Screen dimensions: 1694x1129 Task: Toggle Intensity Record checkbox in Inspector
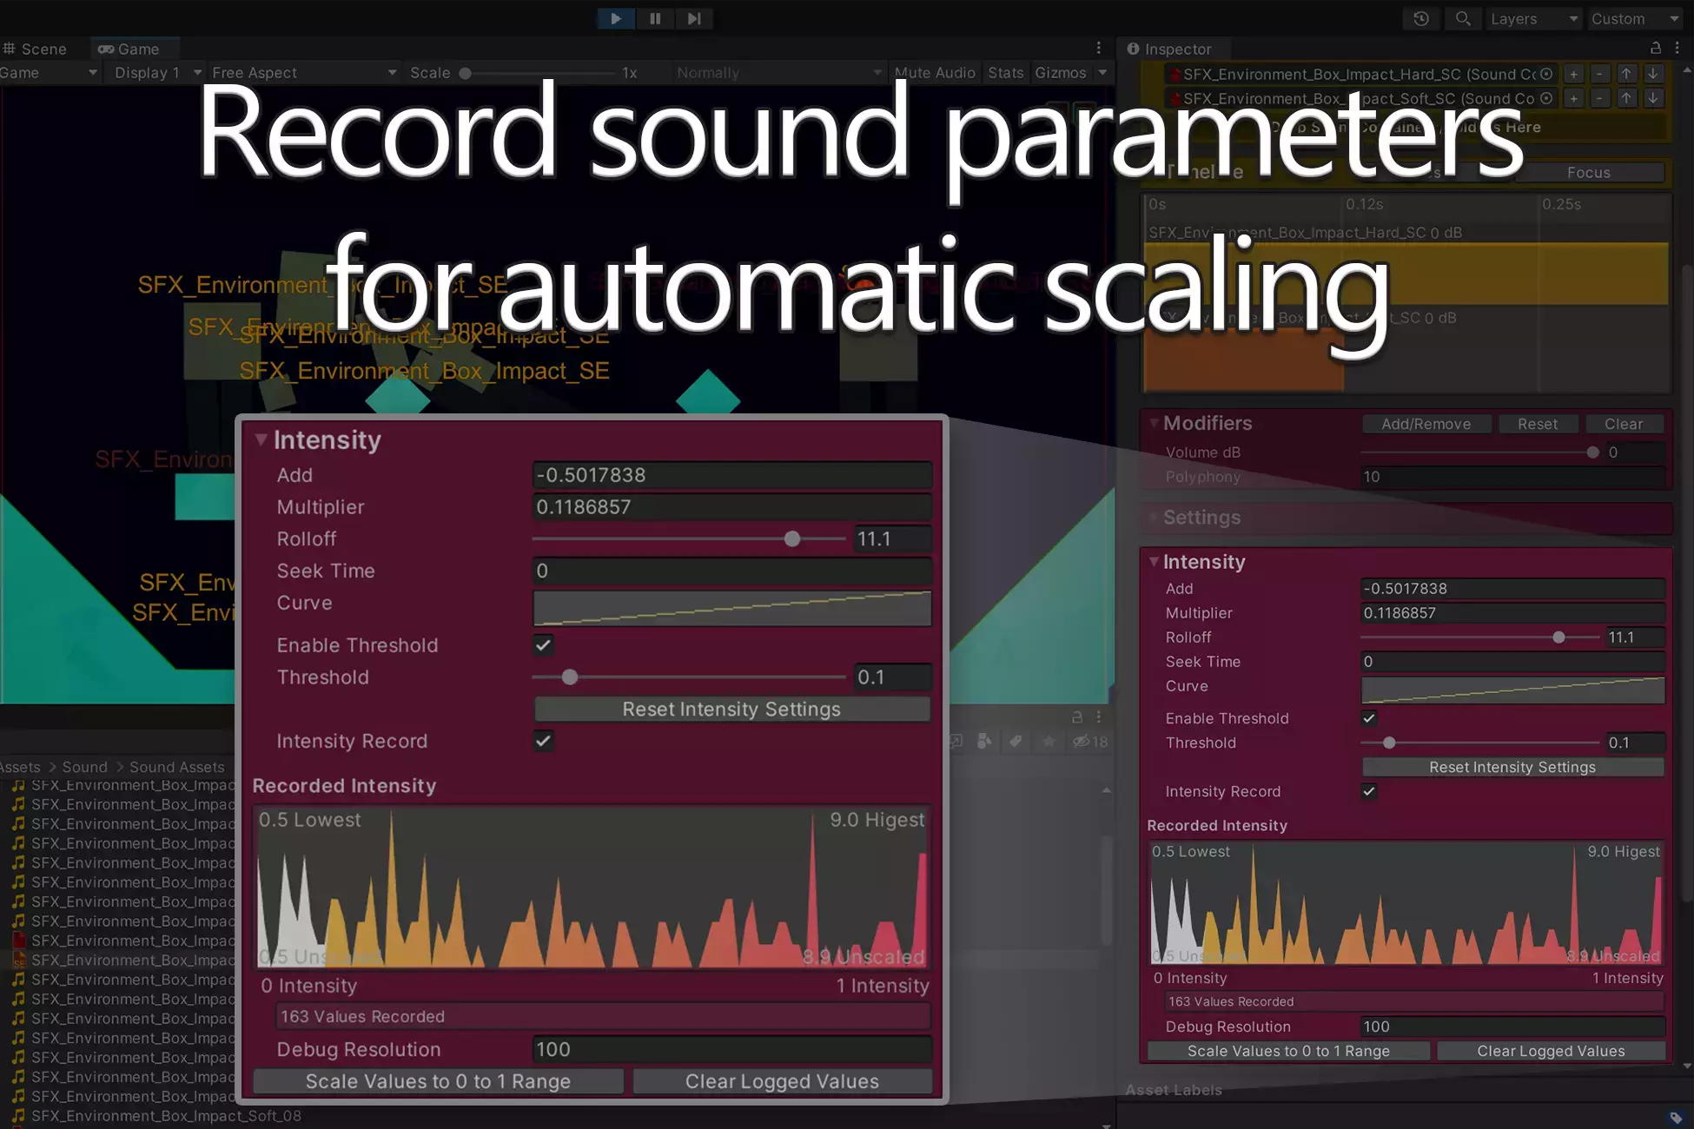pos(1369,791)
